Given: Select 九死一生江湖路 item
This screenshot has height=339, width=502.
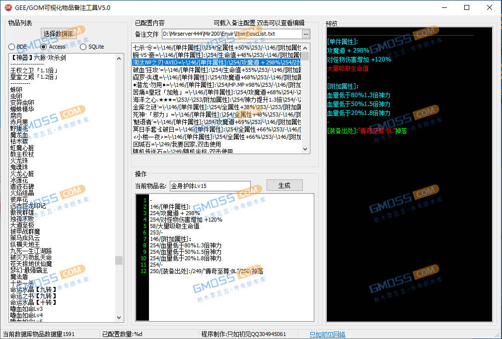Looking at the screenshot, I should pos(31,251).
